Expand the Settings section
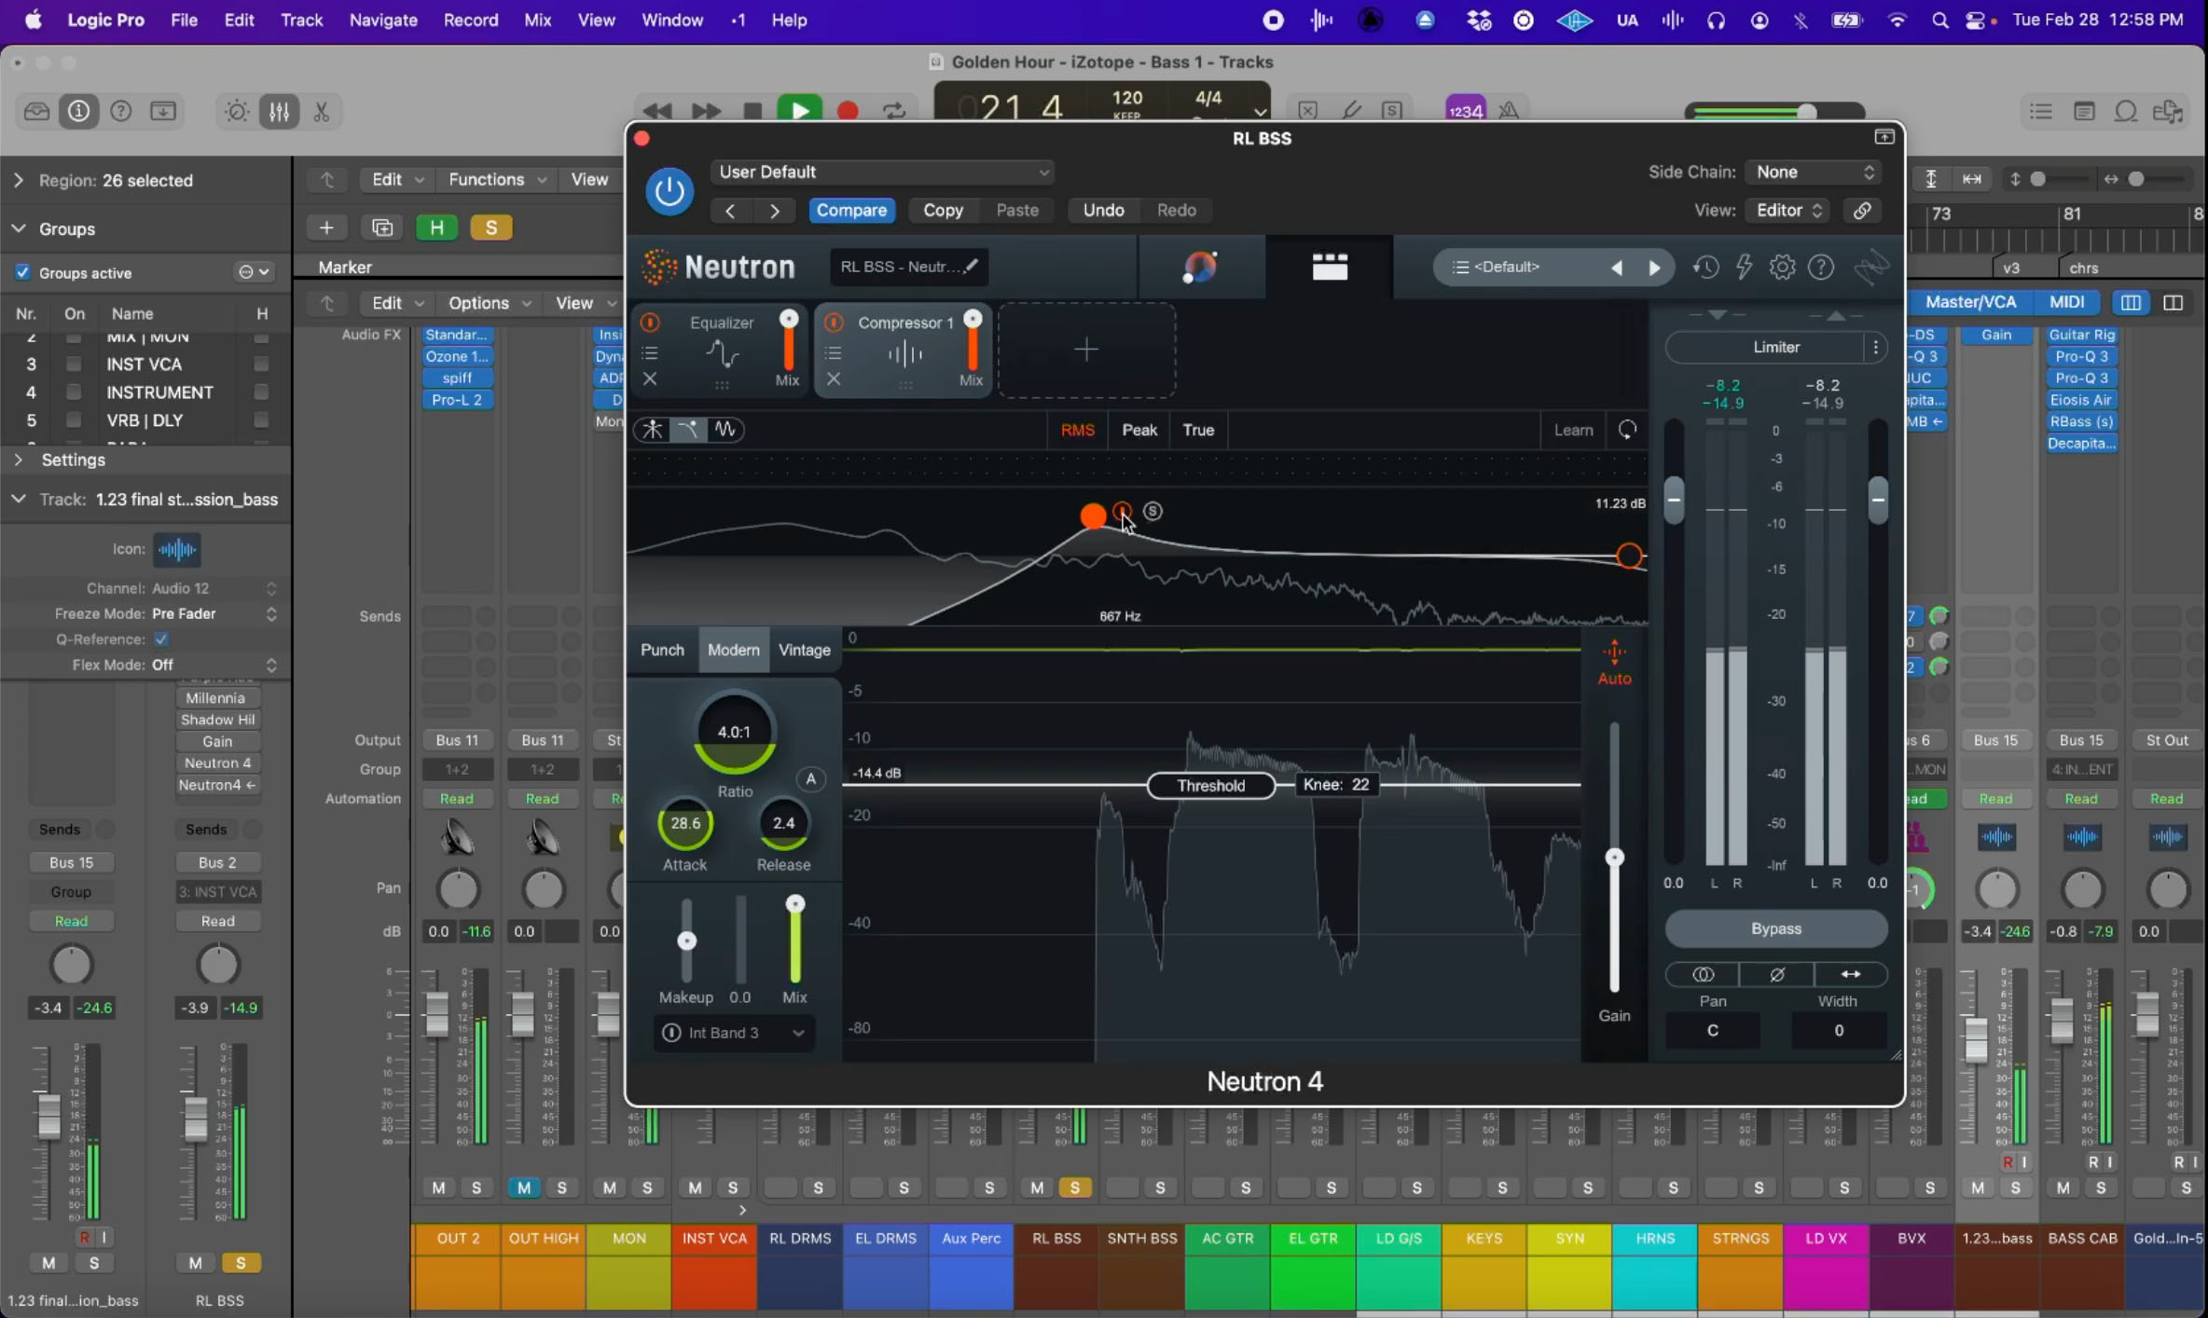The width and height of the screenshot is (2208, 1318). click(x=18, y=460)
